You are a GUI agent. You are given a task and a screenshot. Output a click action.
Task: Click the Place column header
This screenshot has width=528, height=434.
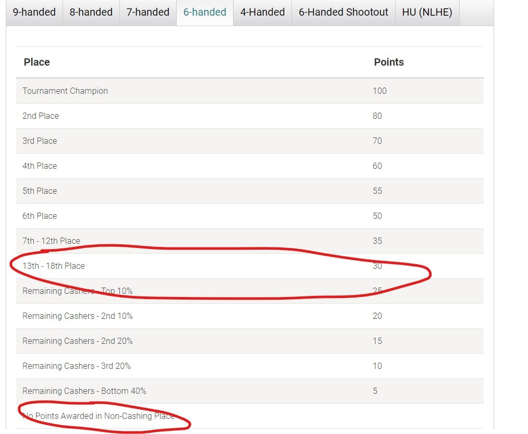point(36,62)
